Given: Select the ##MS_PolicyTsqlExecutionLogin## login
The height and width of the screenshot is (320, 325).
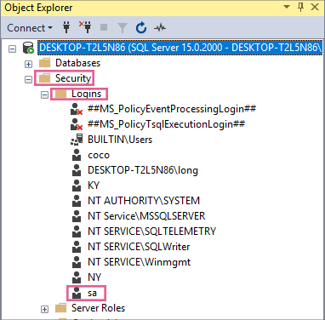Looking at the screenshot, I should [166, 124].
